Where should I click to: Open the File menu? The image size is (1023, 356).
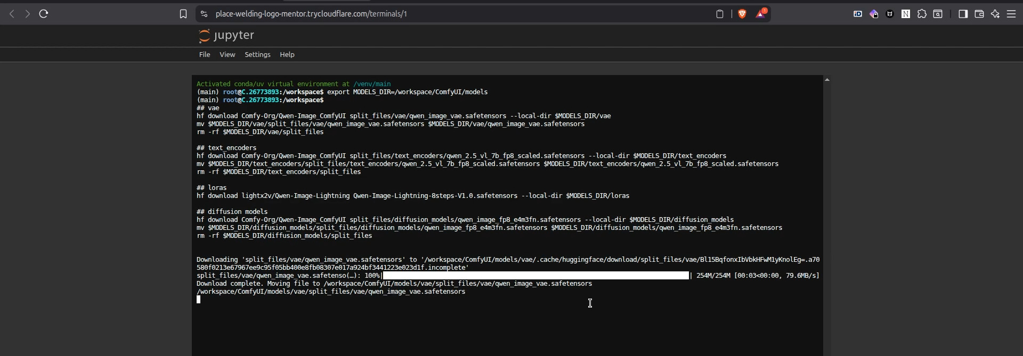(205, 54)
